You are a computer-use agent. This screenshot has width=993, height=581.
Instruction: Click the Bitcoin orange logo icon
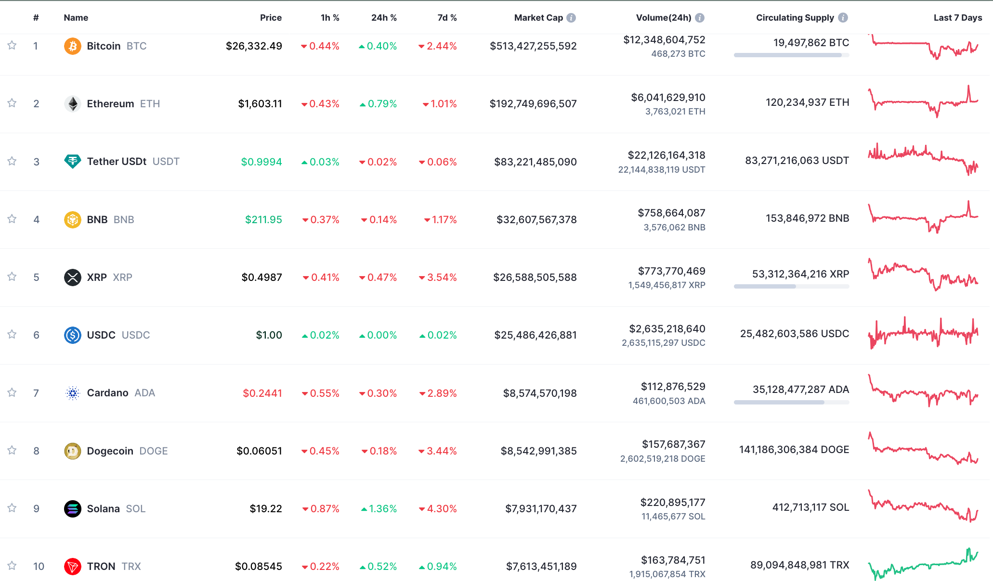[72, 46]
